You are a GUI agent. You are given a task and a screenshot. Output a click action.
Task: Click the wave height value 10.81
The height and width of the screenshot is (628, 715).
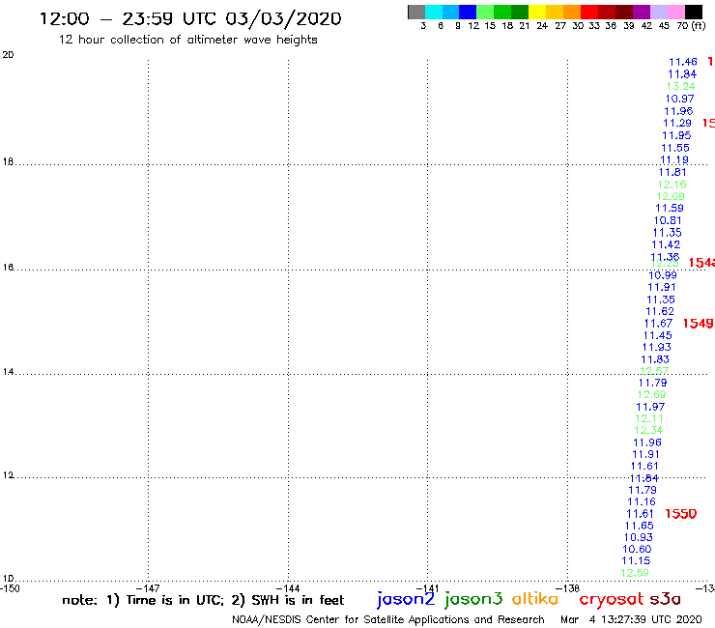point(668,220)
